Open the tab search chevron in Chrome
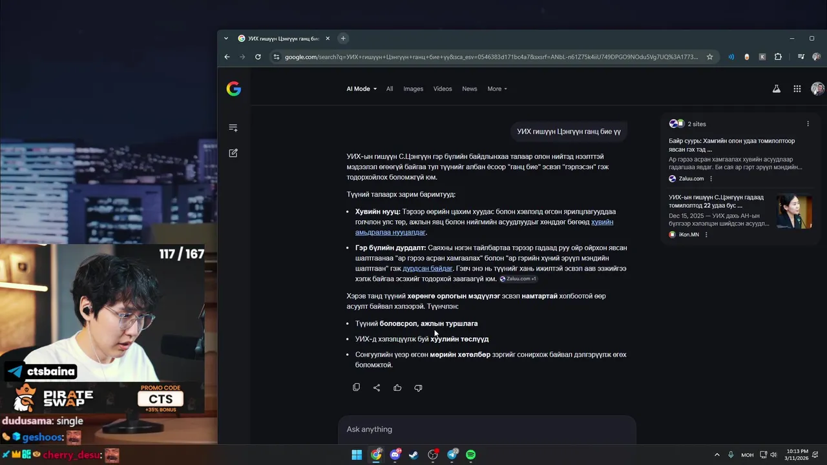This screenshot has width=827, height=465. 225,38
